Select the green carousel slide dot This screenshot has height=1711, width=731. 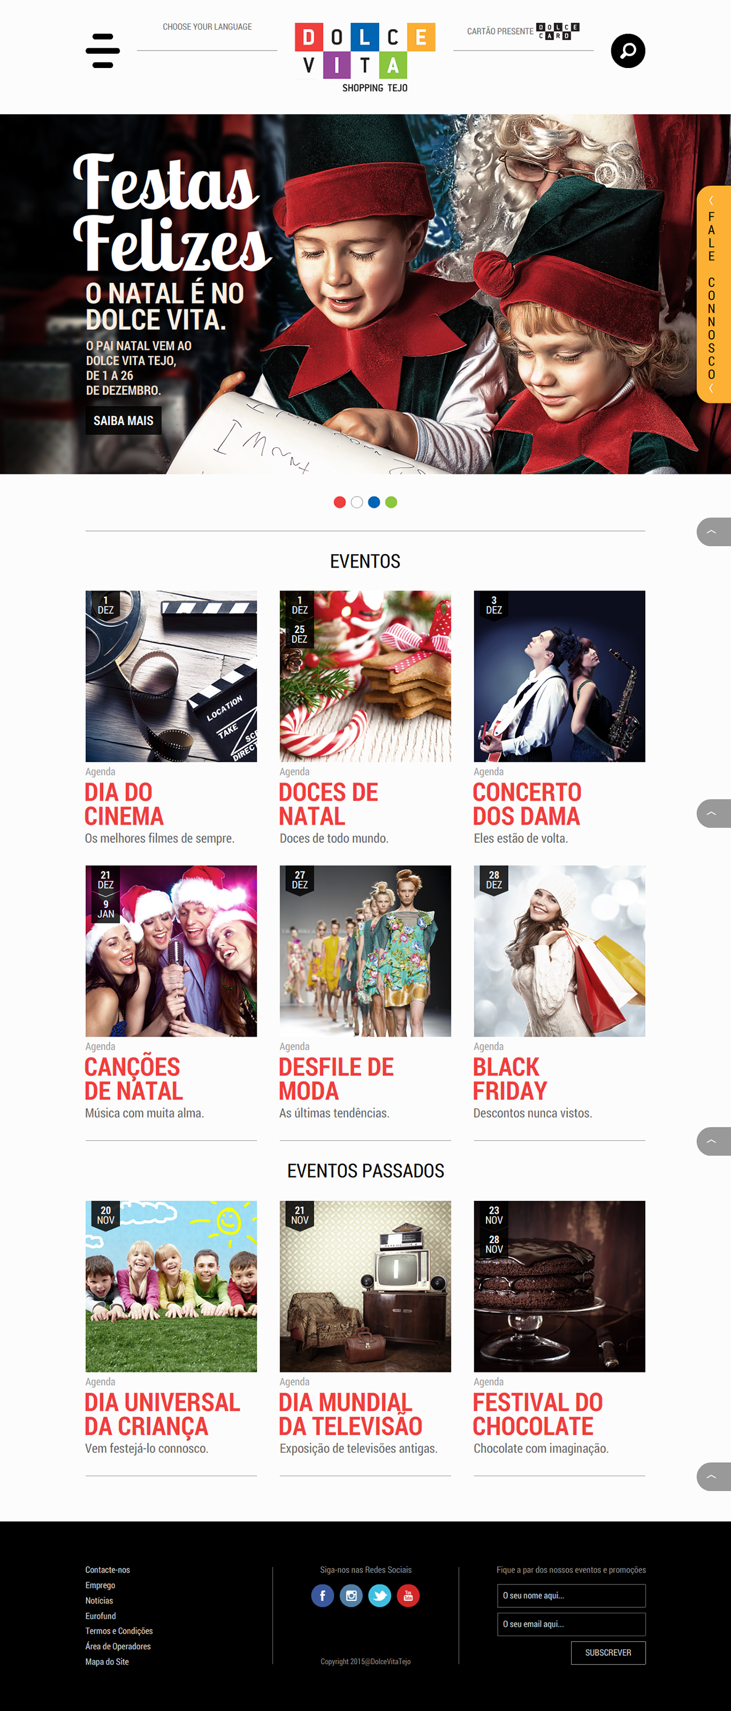pyautogui.click(x=391, y=502)
